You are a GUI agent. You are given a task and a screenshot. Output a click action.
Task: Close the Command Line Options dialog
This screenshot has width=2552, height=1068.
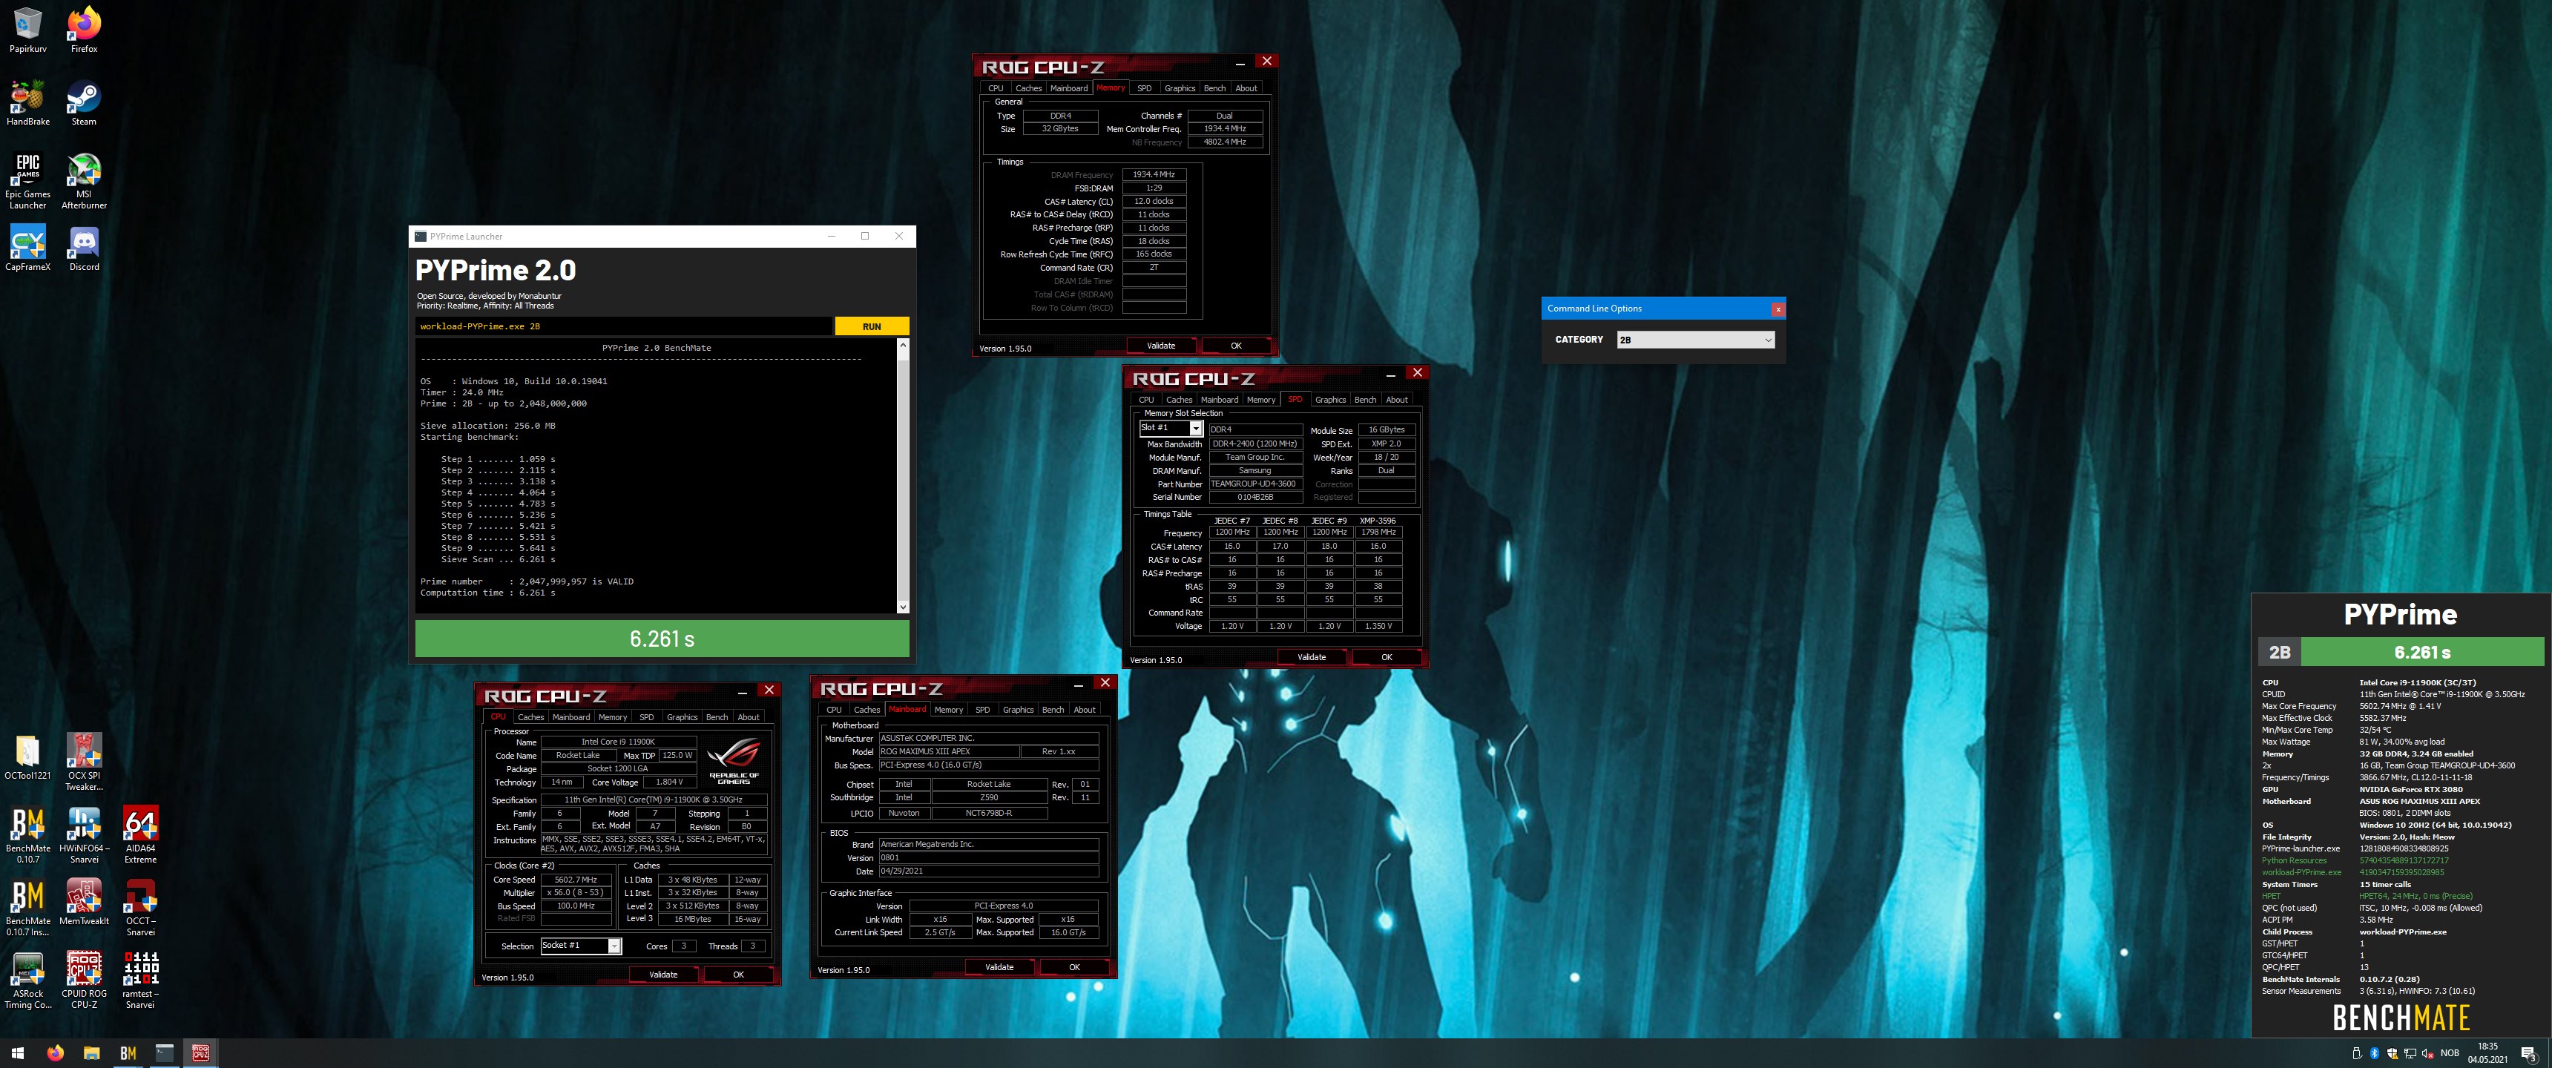click(x=1778, y=309)
